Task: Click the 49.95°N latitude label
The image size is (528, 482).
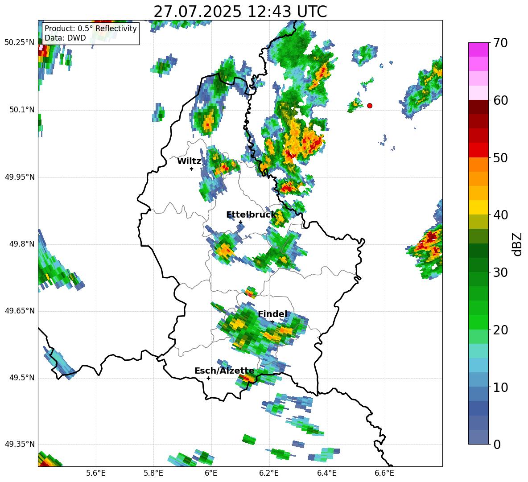Action: point(20,177)
